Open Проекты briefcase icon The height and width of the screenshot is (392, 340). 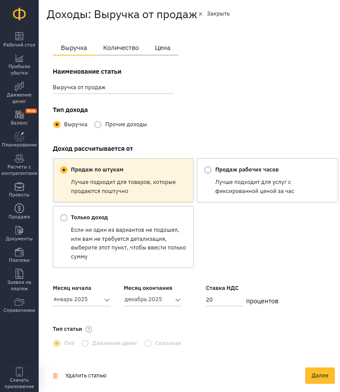coord(19,187)
